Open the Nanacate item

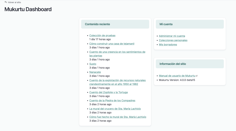[95, 72]
